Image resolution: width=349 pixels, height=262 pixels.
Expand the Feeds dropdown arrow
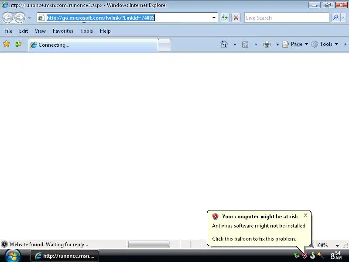point(256,45)
